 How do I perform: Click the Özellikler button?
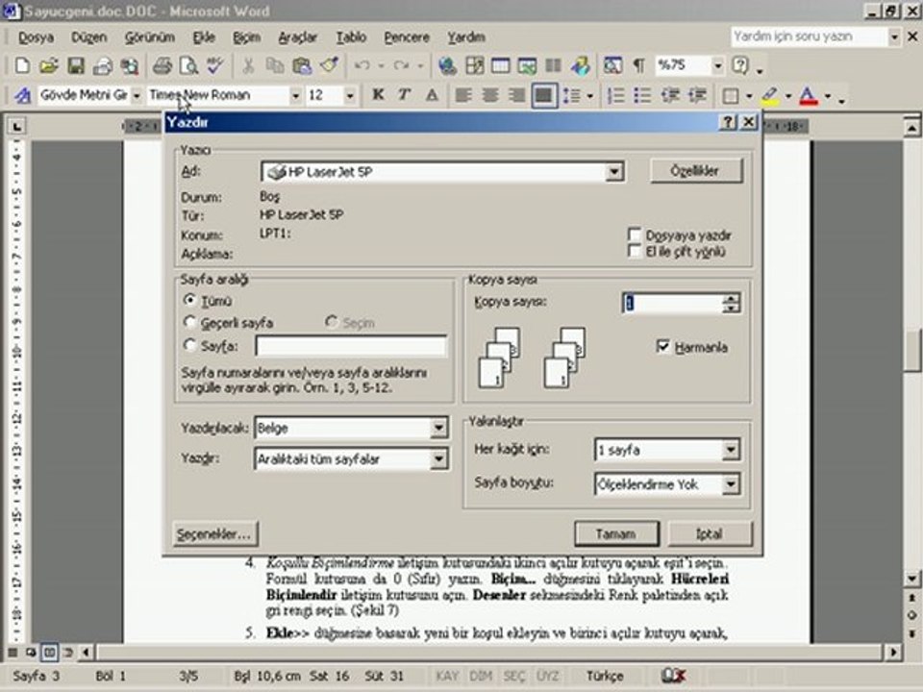coord(696,171)
